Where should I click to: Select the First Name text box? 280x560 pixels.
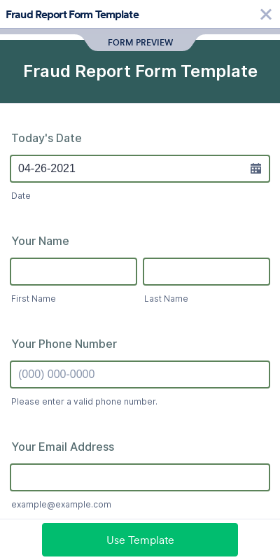73,272
